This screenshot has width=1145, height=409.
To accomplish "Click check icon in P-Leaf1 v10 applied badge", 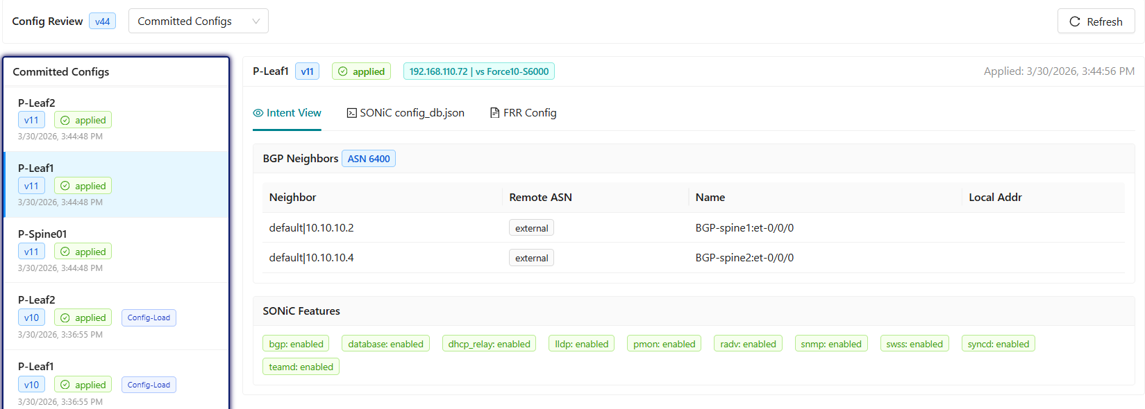I will 65,385.
